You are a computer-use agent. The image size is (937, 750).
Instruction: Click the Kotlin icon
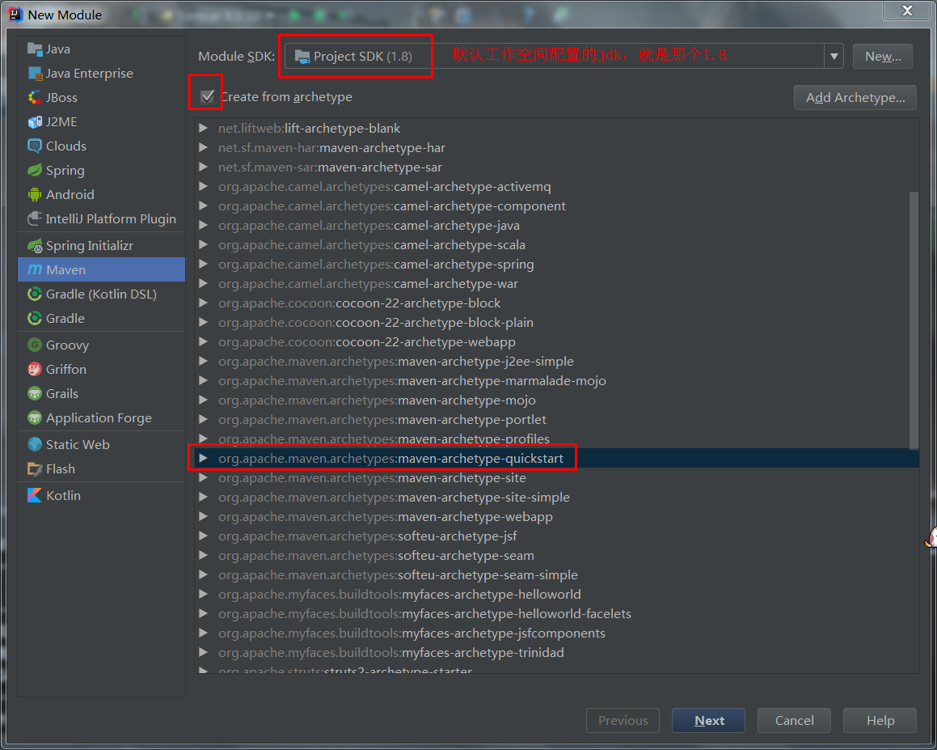tap(35, 495)
